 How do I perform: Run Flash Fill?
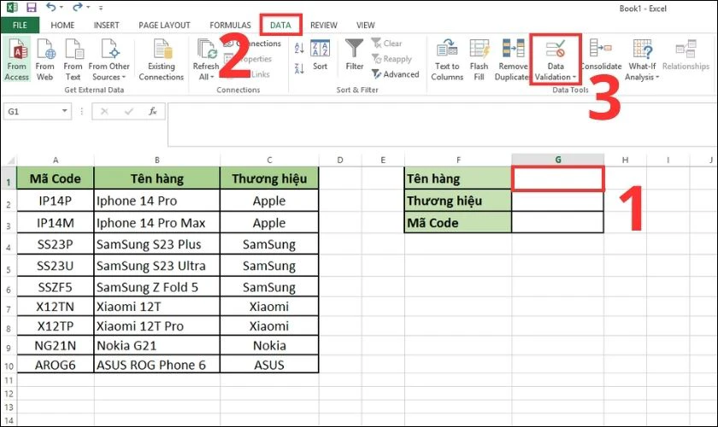[479, 60]
